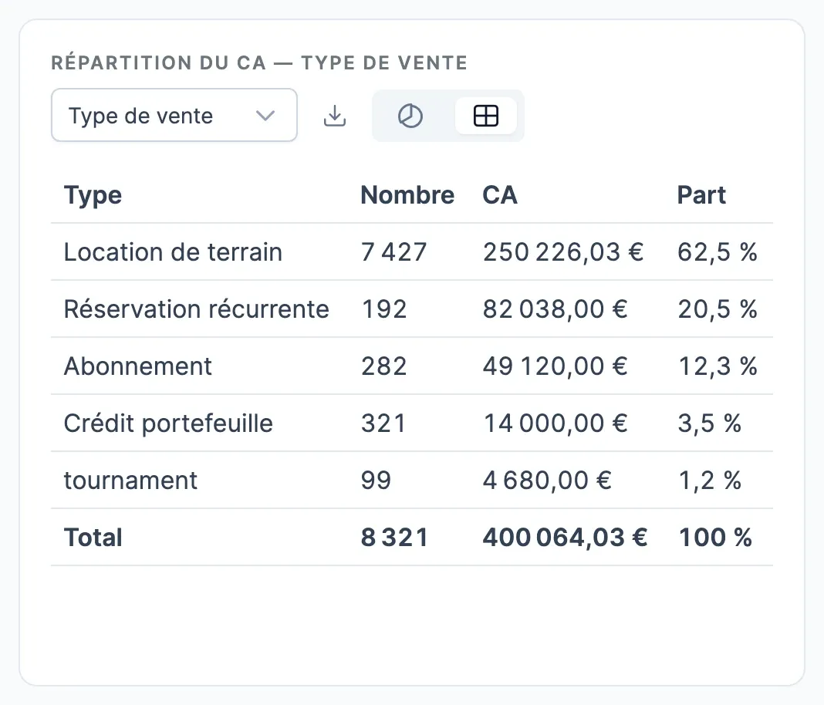Click the 99 count value
Screen dimensions: 824x705
(x=376, y=481)
